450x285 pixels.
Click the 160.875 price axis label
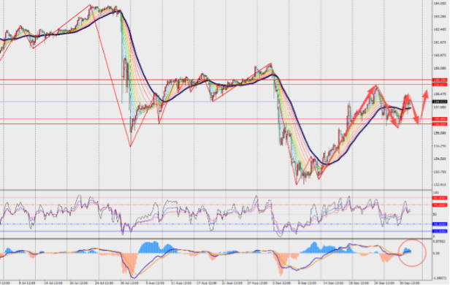click(440, 56)
